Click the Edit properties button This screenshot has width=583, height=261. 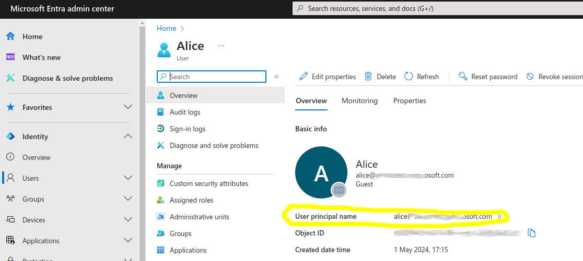328,77
